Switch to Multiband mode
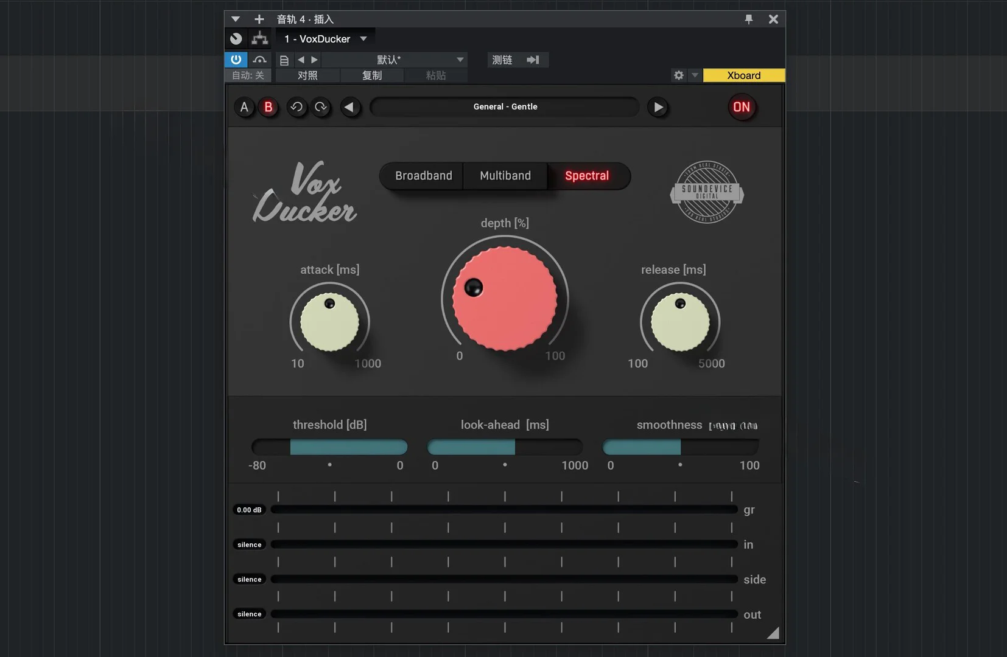The width and height of the screenshot is (1007, 657). click(505, 176)
